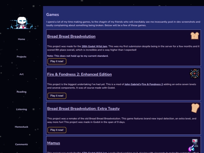This screenshot has height=153, width=204.
Task: Play it now for Fire & Fondness 2
Action: (57, 96)
